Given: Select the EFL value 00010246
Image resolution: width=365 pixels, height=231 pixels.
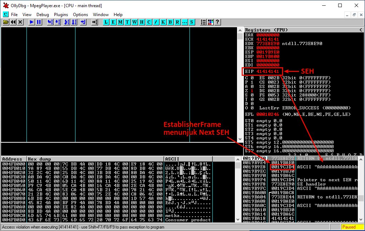Looking at the screenshot, I should tap(268, 114).
